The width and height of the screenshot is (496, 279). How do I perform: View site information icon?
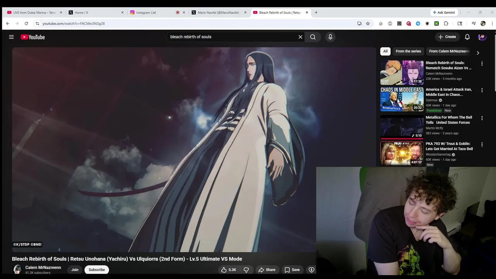coord(37,23)
